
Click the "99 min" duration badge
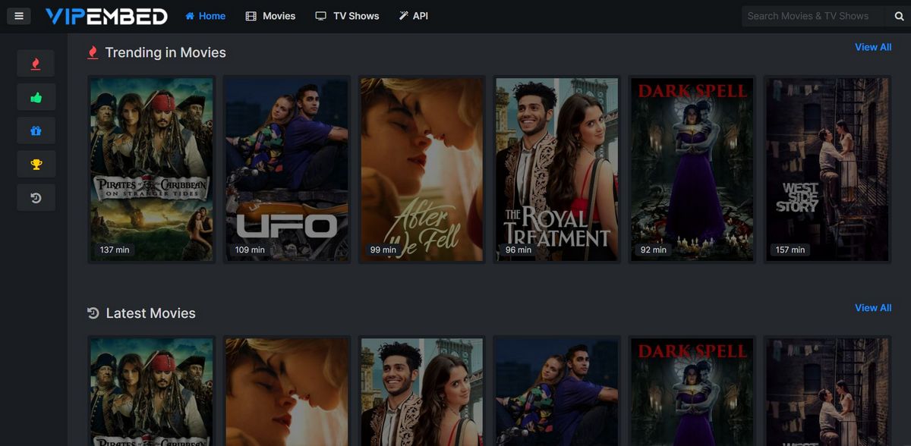pyautogui.click(x=383, y=250)
